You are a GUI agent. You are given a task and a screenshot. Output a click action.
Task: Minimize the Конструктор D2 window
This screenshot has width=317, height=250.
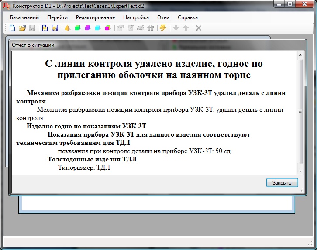279,4
